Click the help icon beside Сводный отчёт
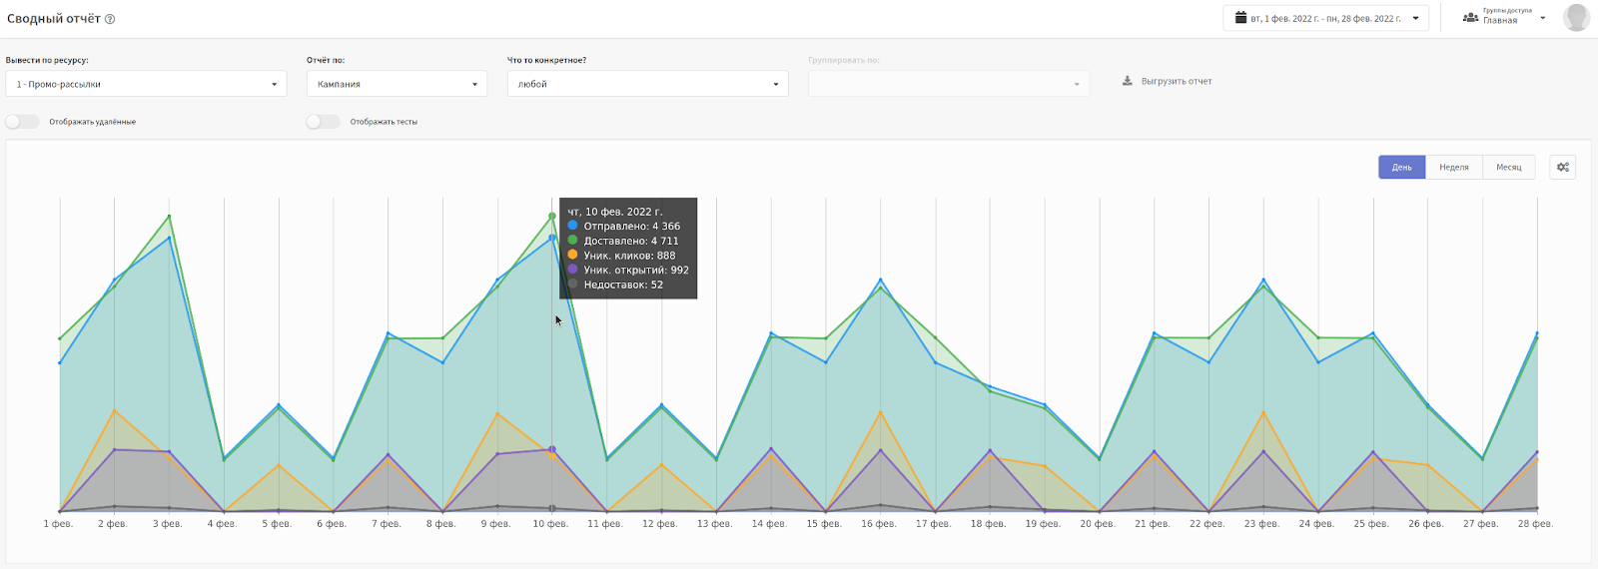Viewport: 1598px width, 569px height. [110, 19]
